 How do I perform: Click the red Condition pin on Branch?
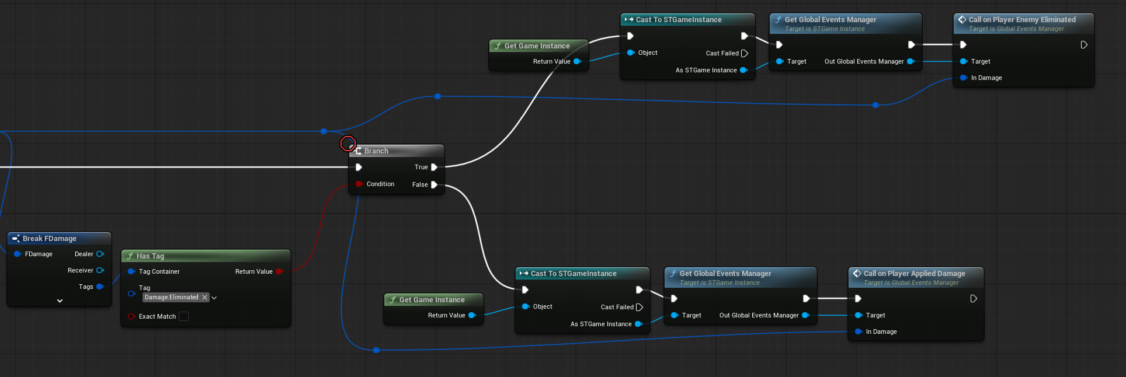tap(359, 184)
